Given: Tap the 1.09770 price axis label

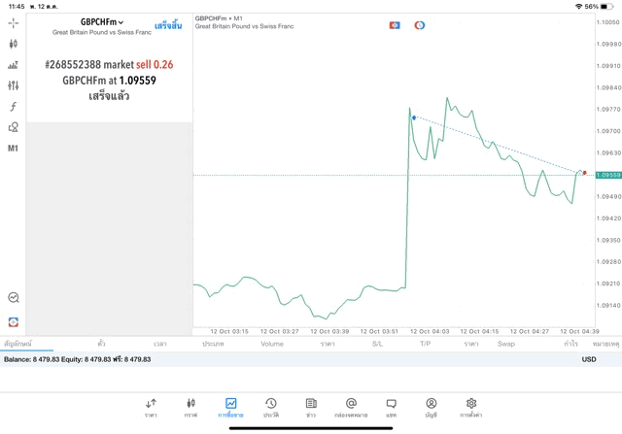Looking at the screenshot, I should (608, 110).
